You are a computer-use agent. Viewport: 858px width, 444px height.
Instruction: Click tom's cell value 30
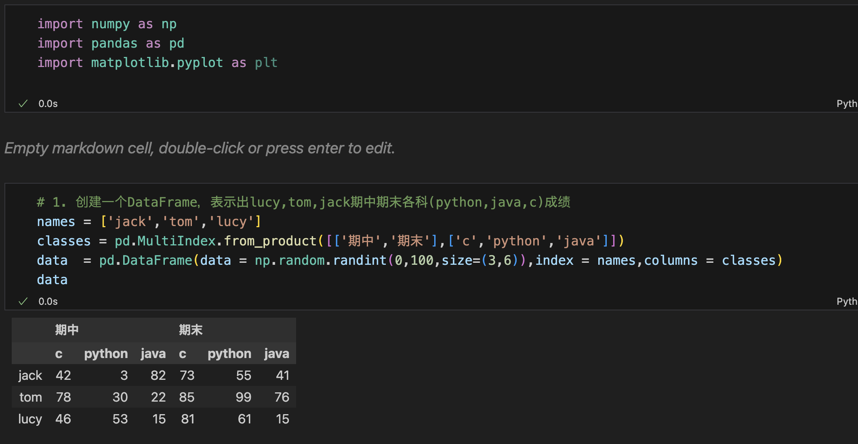(120, 397)
